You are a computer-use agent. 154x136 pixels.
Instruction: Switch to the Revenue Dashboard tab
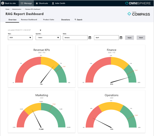tap(29, 20)
